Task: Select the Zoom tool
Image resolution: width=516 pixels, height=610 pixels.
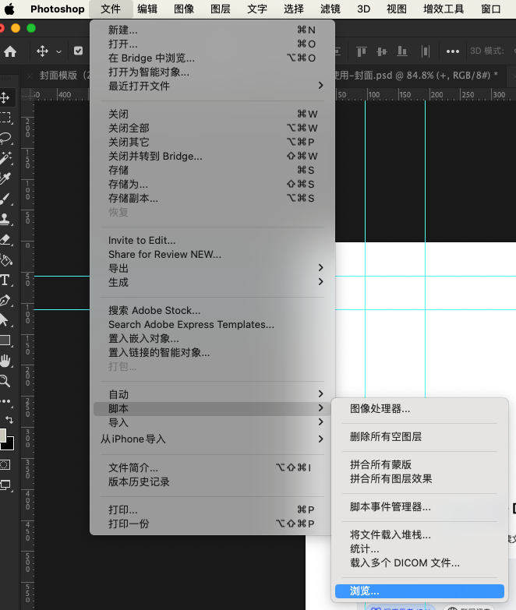Action: point(5,381)
